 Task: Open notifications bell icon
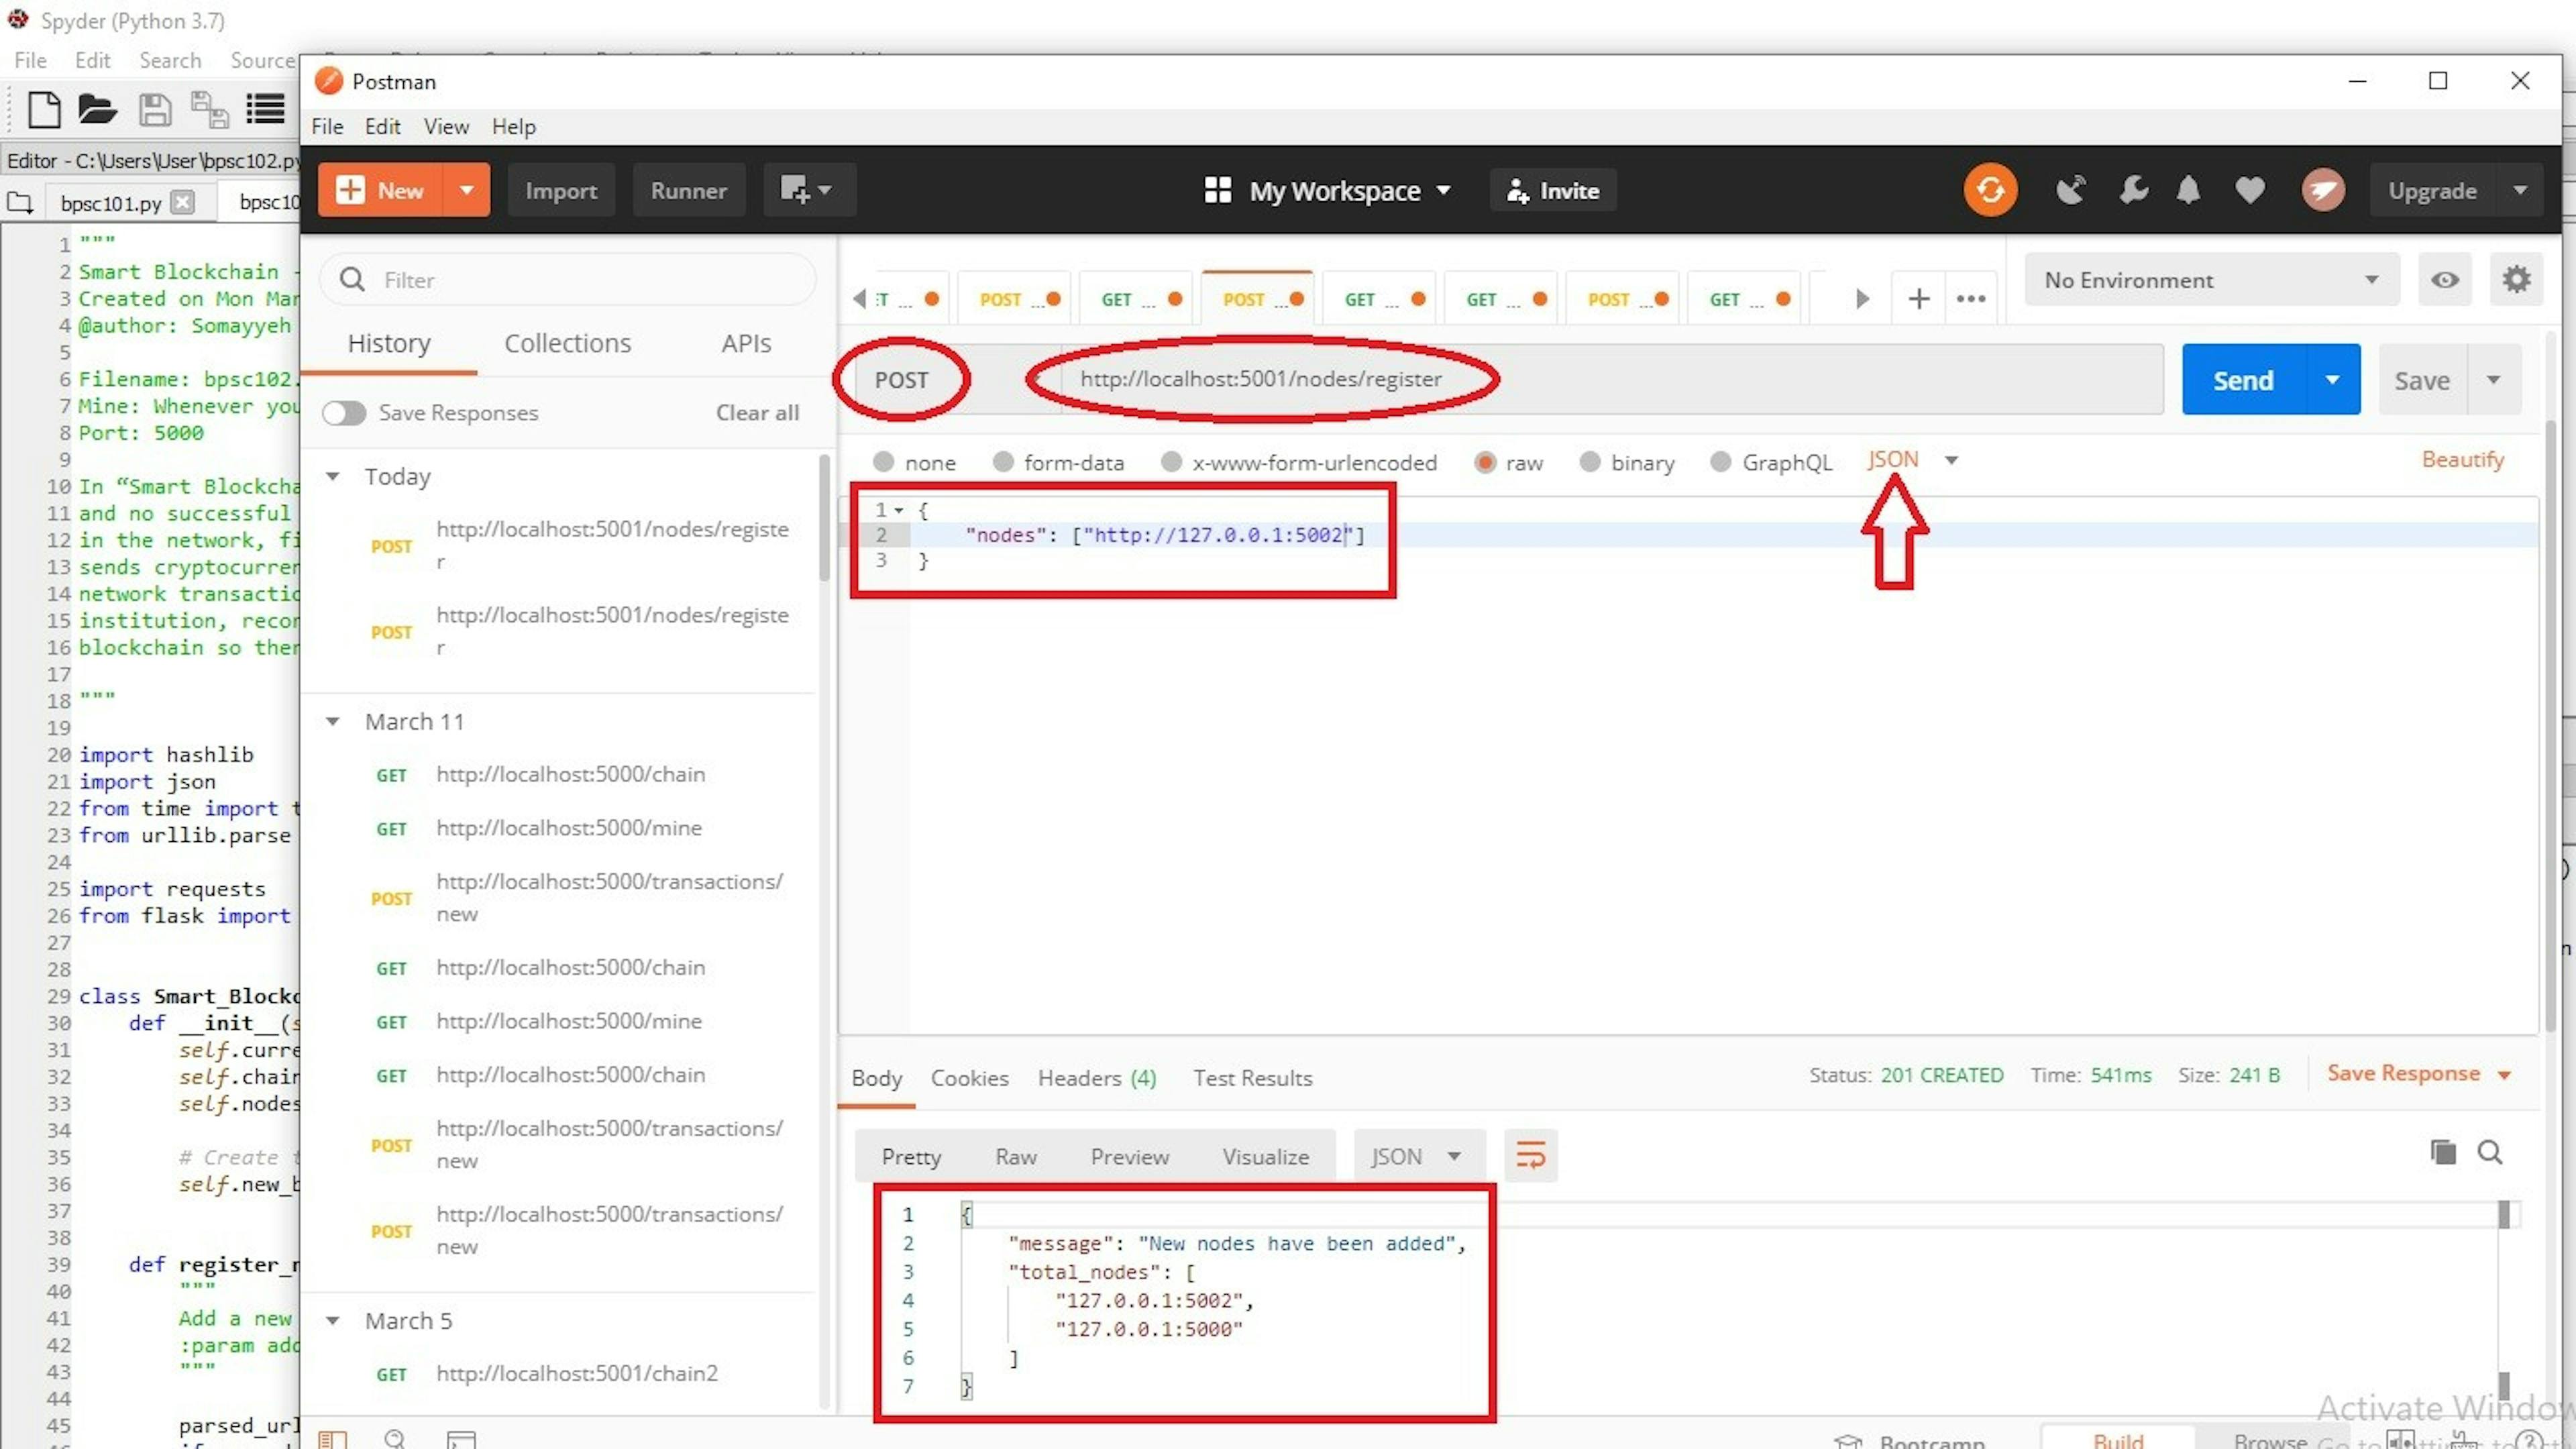2189,190
